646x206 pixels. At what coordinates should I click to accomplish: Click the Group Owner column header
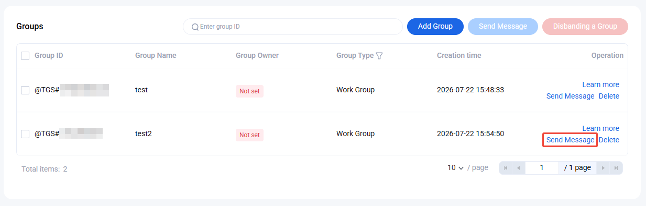coord(257,55)
